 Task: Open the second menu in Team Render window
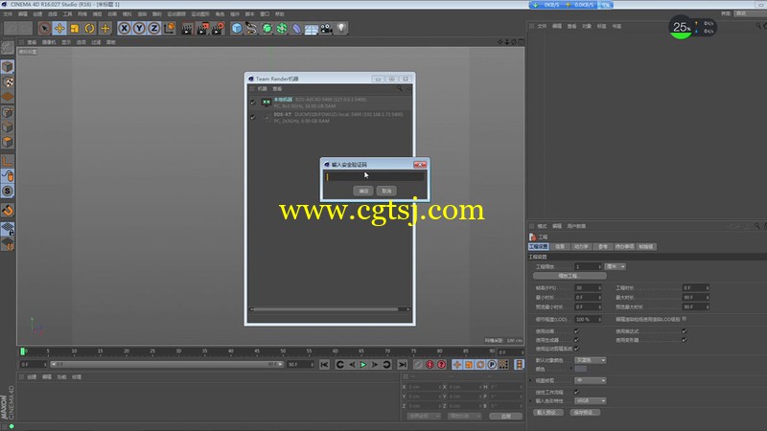277,89
